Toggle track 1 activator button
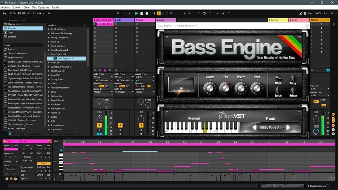The height and width of the screenshot is (190, 338). click(x=99, y=125)
